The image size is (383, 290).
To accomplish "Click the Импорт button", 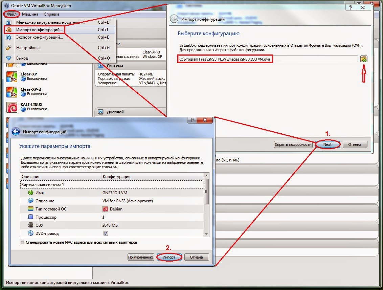I will pyautogui.click(x=169, y=257).
